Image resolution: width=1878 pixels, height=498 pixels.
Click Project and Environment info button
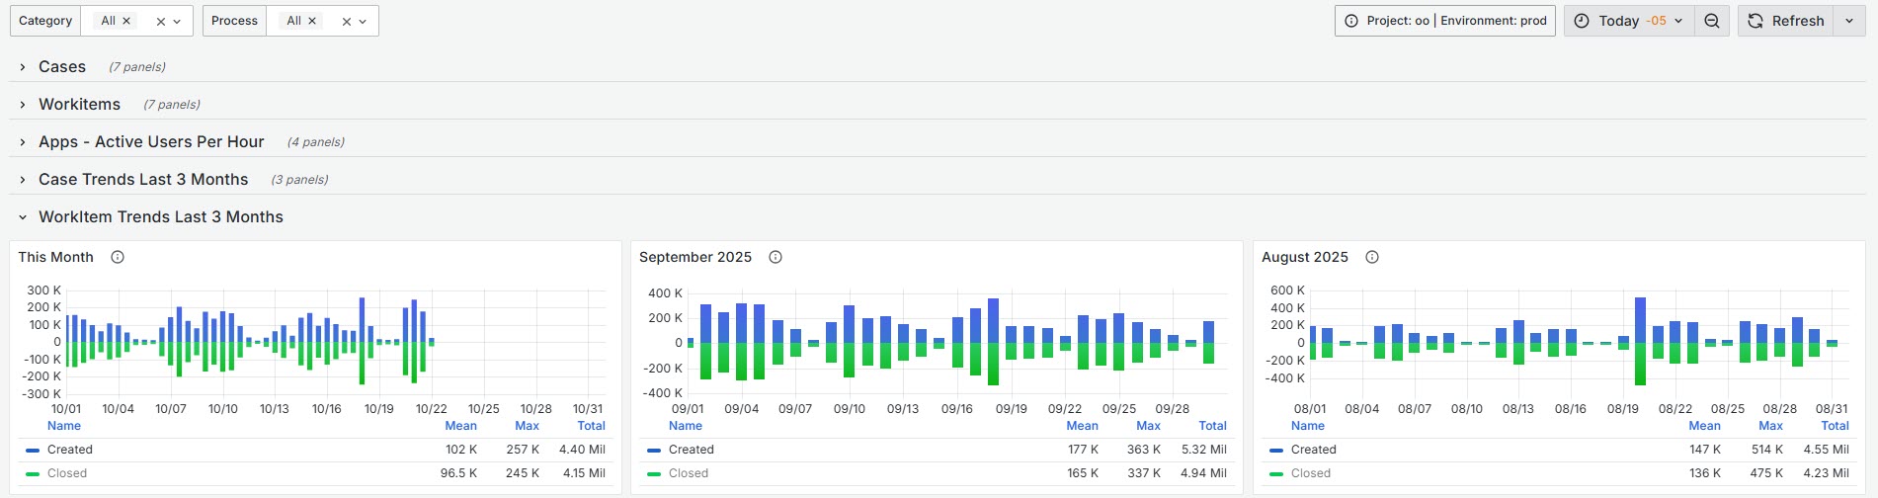pyautogui.click(x=1445, y=21)
